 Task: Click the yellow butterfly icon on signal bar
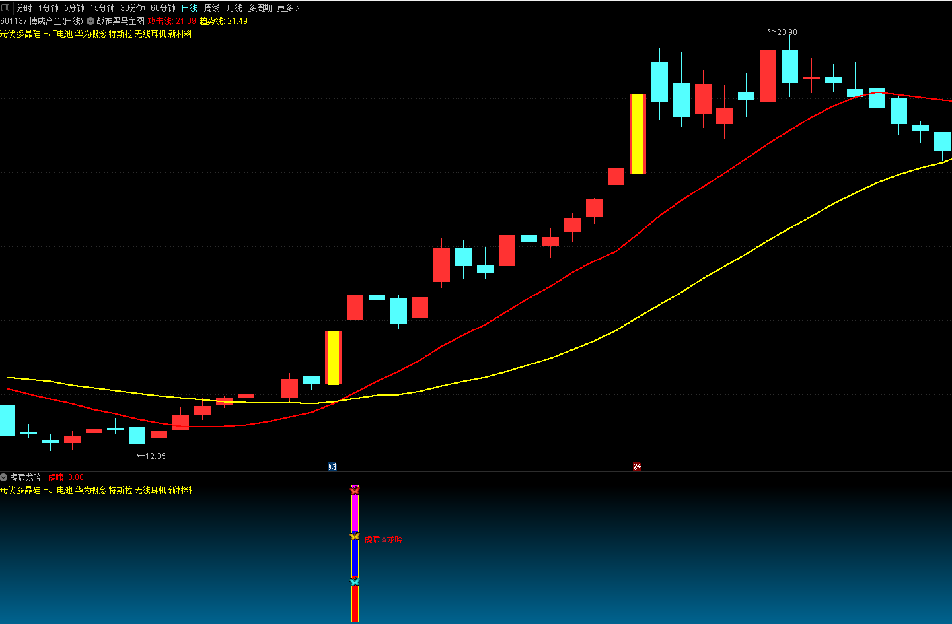355,536
